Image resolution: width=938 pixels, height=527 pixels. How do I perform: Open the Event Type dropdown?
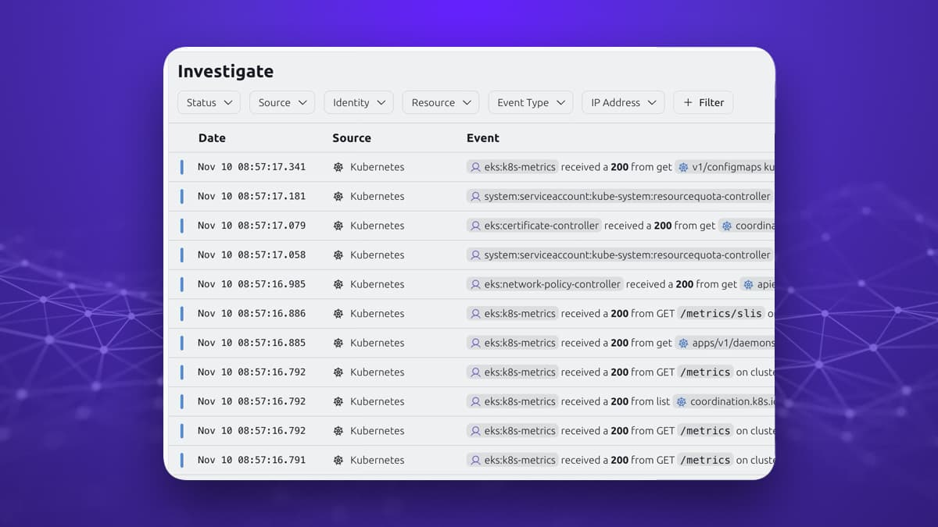[530, 102]
